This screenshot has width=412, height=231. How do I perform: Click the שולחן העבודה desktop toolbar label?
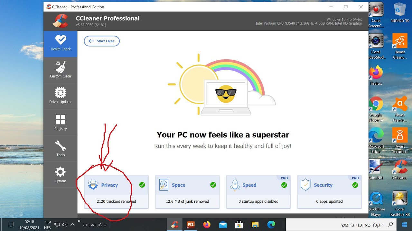(x=95, y=225)
